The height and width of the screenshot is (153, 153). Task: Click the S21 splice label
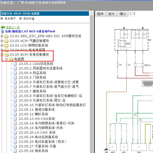click(129, 65)
